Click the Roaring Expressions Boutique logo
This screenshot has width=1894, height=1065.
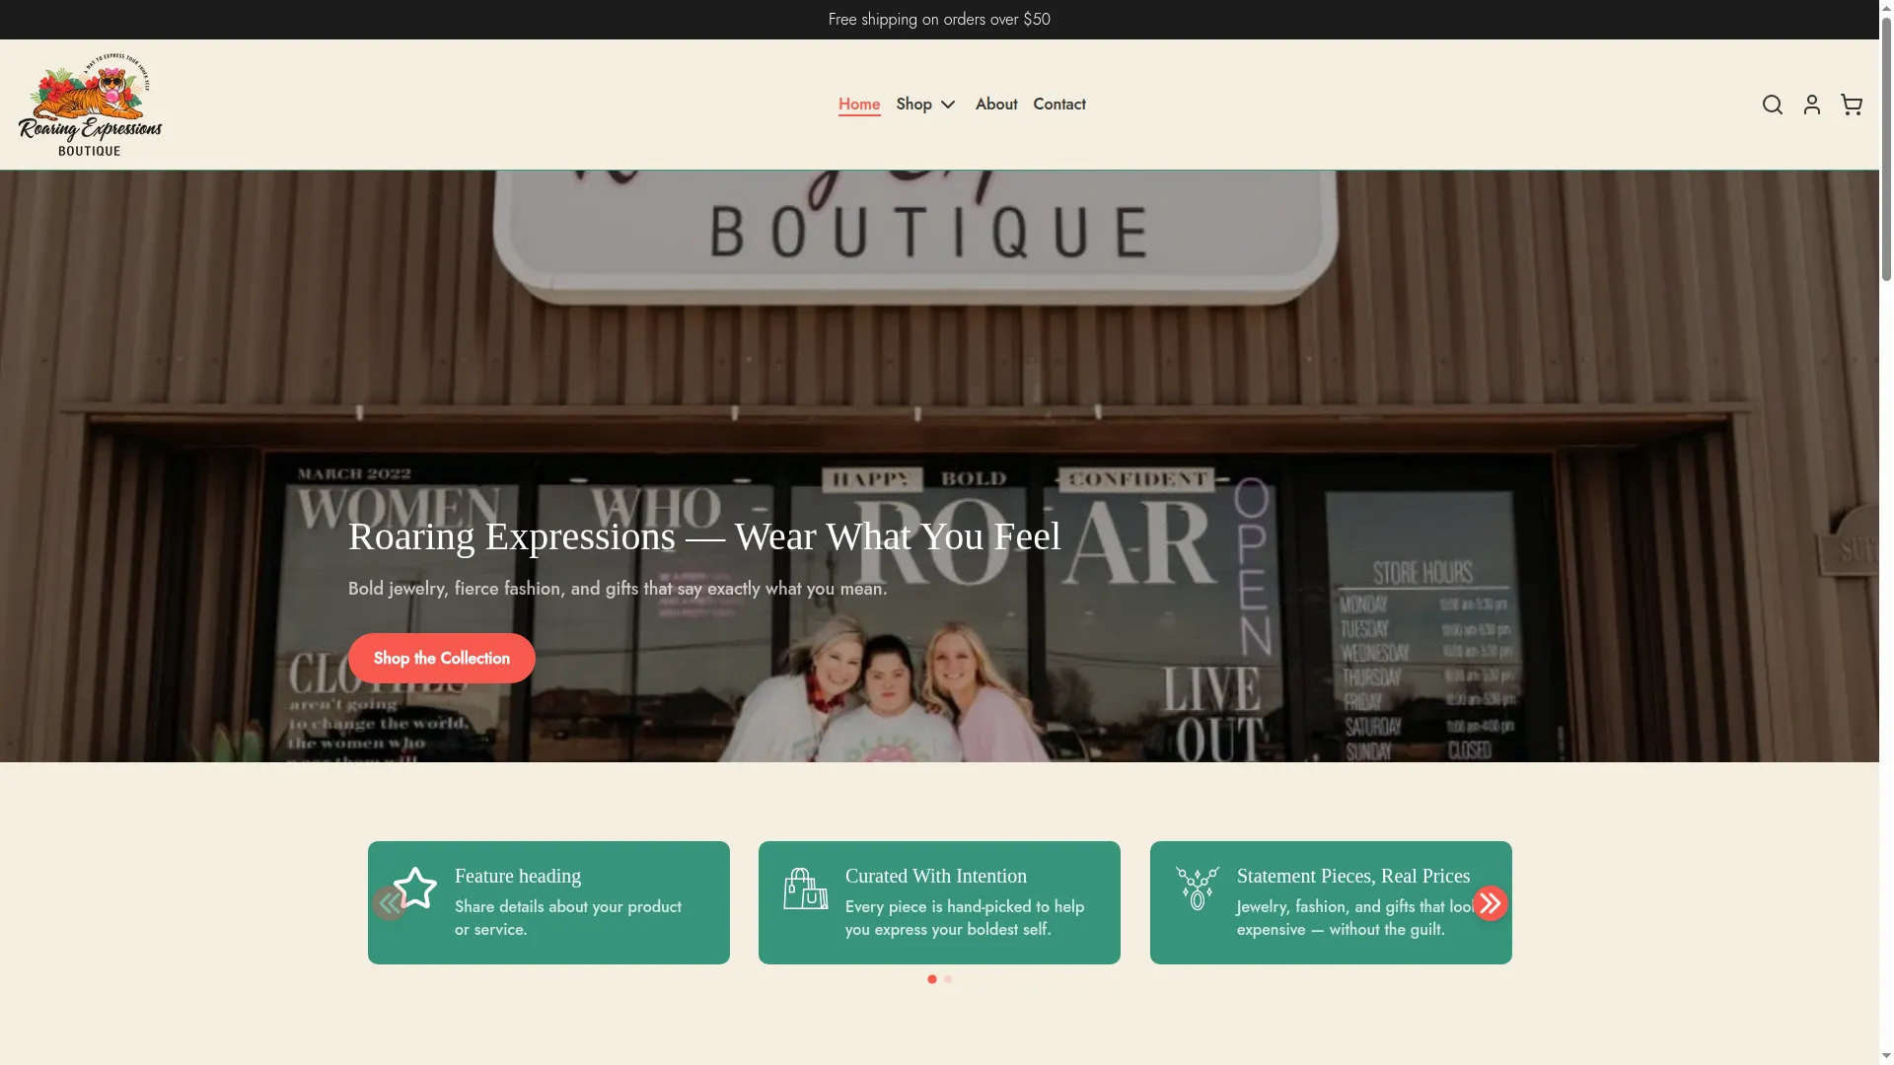click(x=91, y=105)
